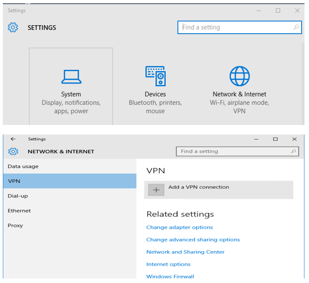The height and width of the screenshot is (283, 309).
Task: Open the System settings tile
Action: tap(71, 86)
